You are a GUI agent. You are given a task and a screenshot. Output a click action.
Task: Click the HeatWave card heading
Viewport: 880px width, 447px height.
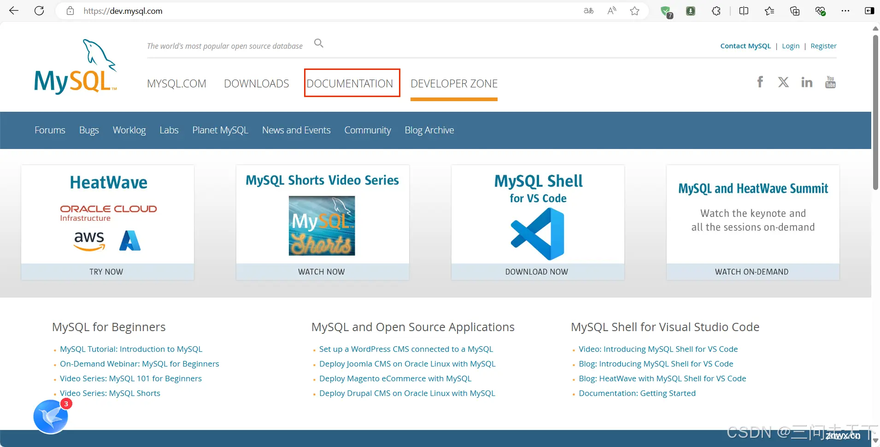(x=108, y=183)
